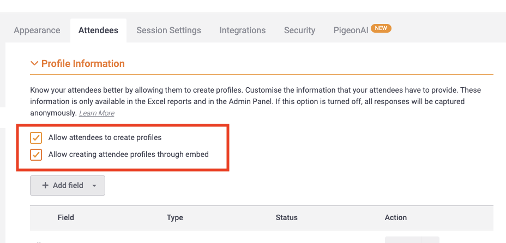The width and height of the screenshot is (506, 243).
Task: Click the Type column header
Action: pyautogui.click(x=175, y=217)
